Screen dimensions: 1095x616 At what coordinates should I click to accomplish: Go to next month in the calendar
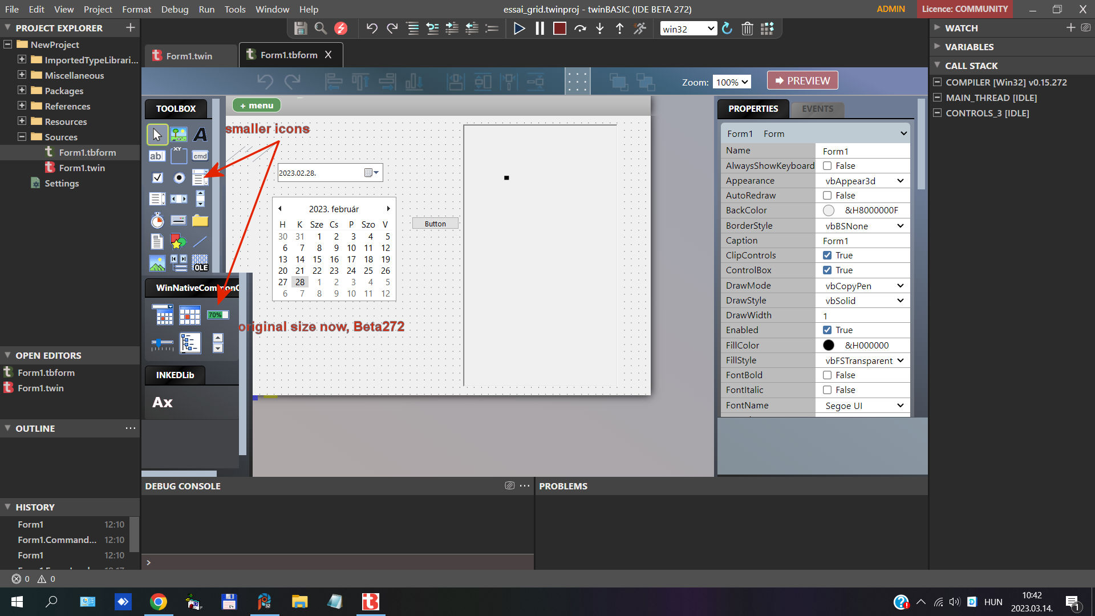(388, 209)
